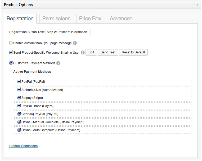Click the Edit welcome email button
Viewport: 202px width, 161px height.
[91, 52]
